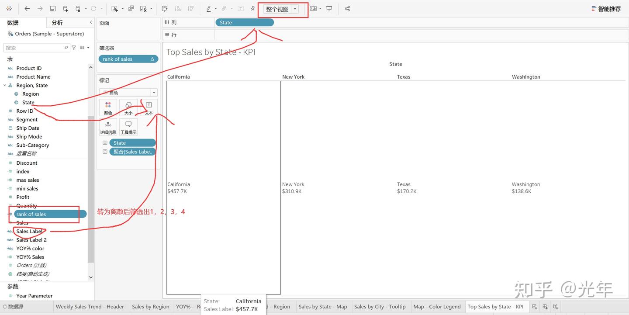
Task: Select the Discount measure
Action: [x=27, y=163]
